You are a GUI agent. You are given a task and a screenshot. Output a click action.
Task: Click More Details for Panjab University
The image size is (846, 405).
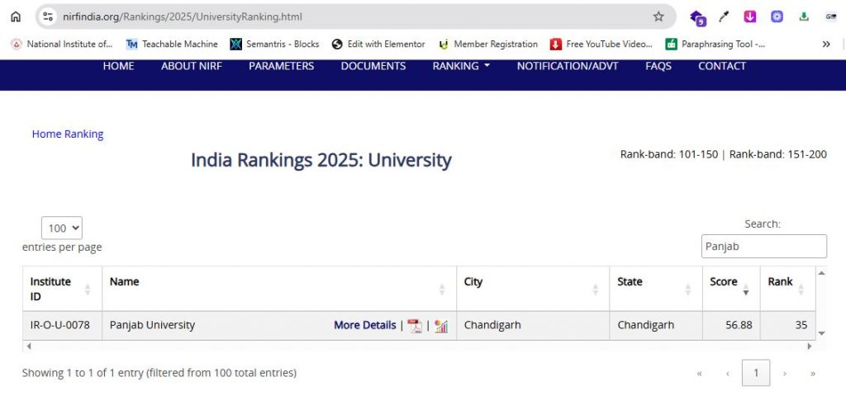(364, 325)
